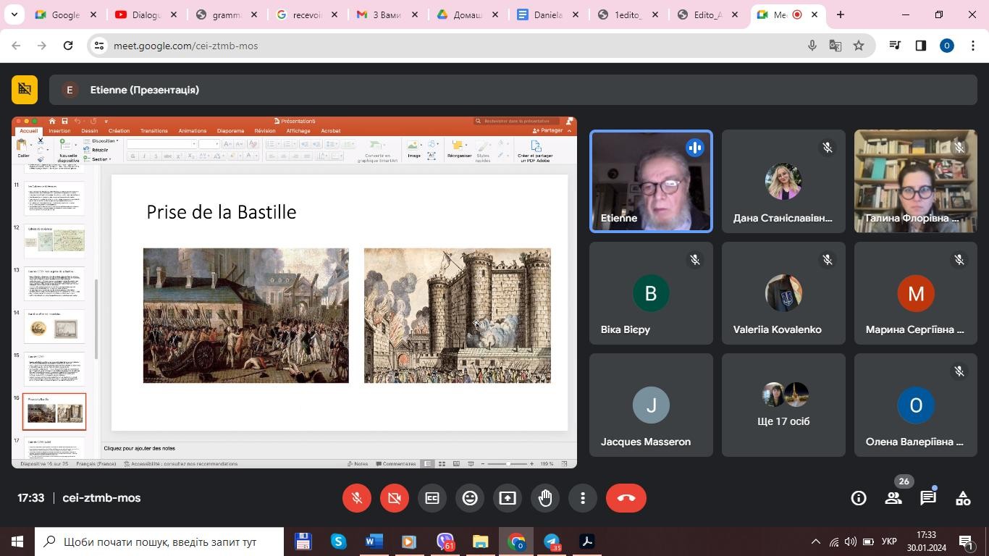Toggle closed captions
Viewport: 989px width, 556px height.
[x=432, y=498]
